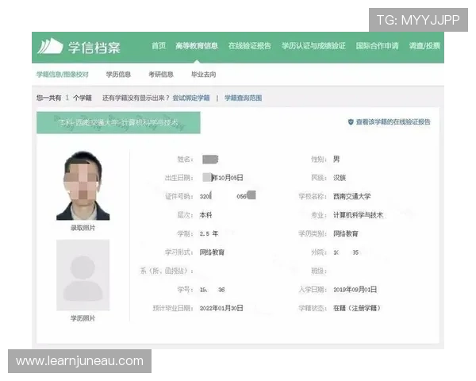The width and height of the screenshot is (476, 381).
Task: Open 高等教育信息 in the top navigation
Action: (x=197, y=46)
